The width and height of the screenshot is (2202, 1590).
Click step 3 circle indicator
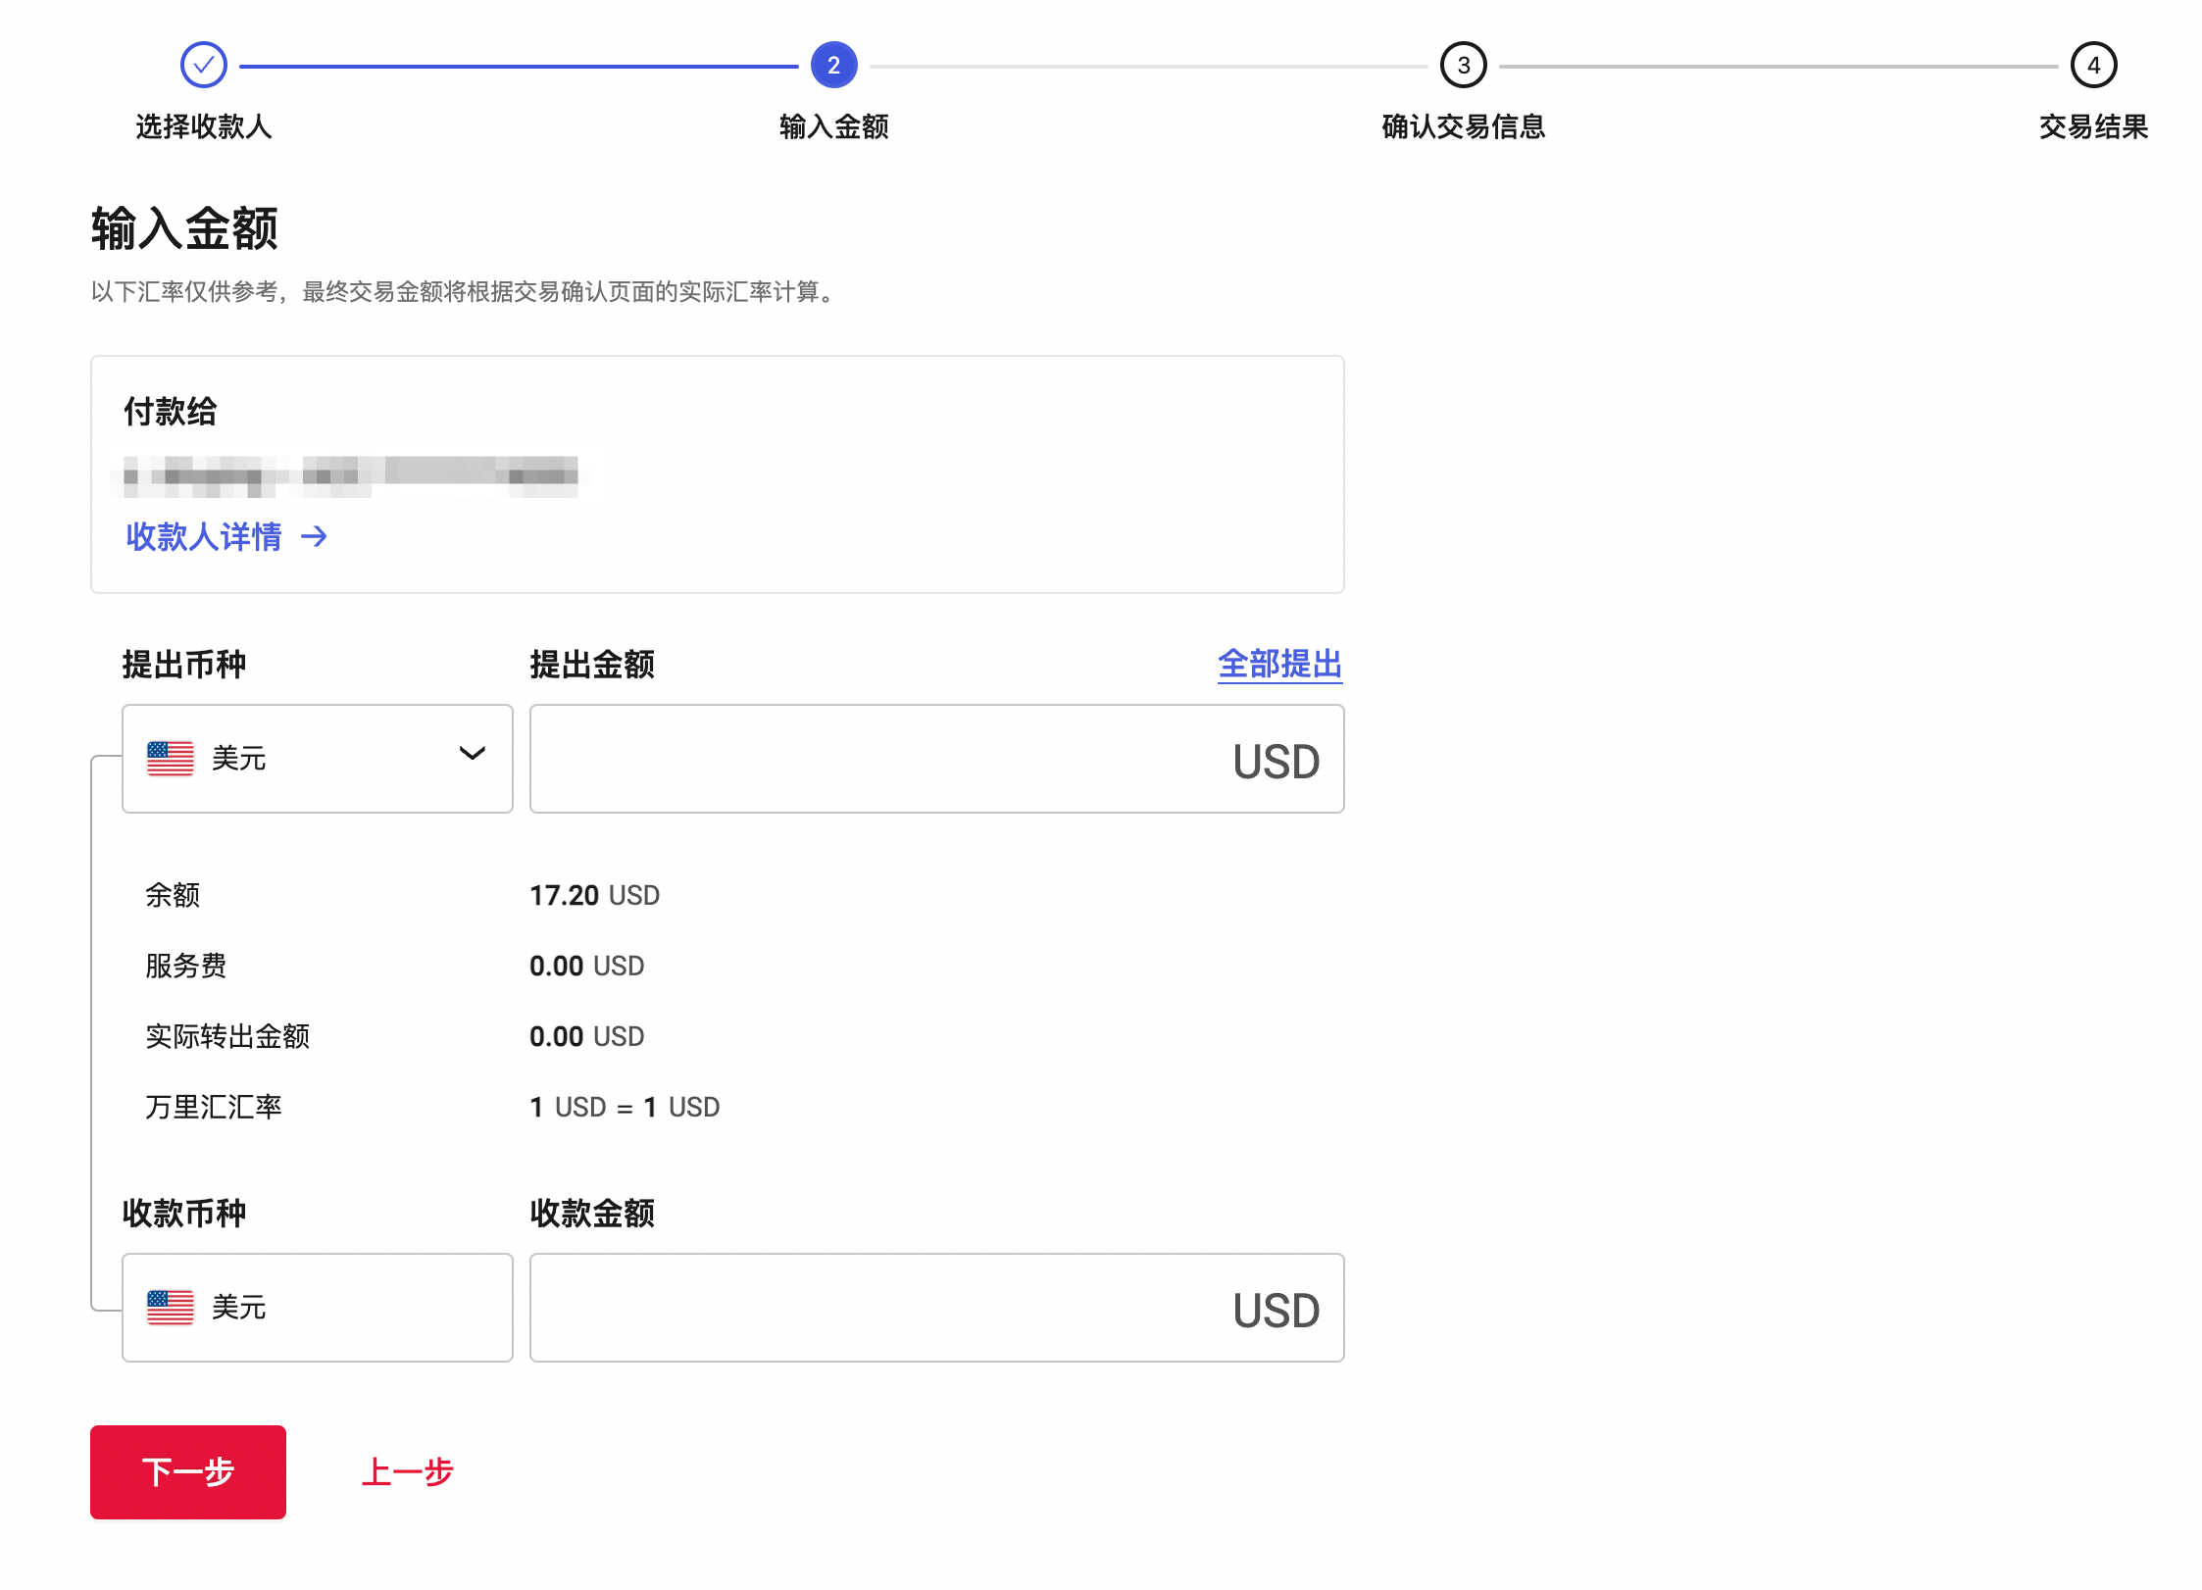(1463, 66)
